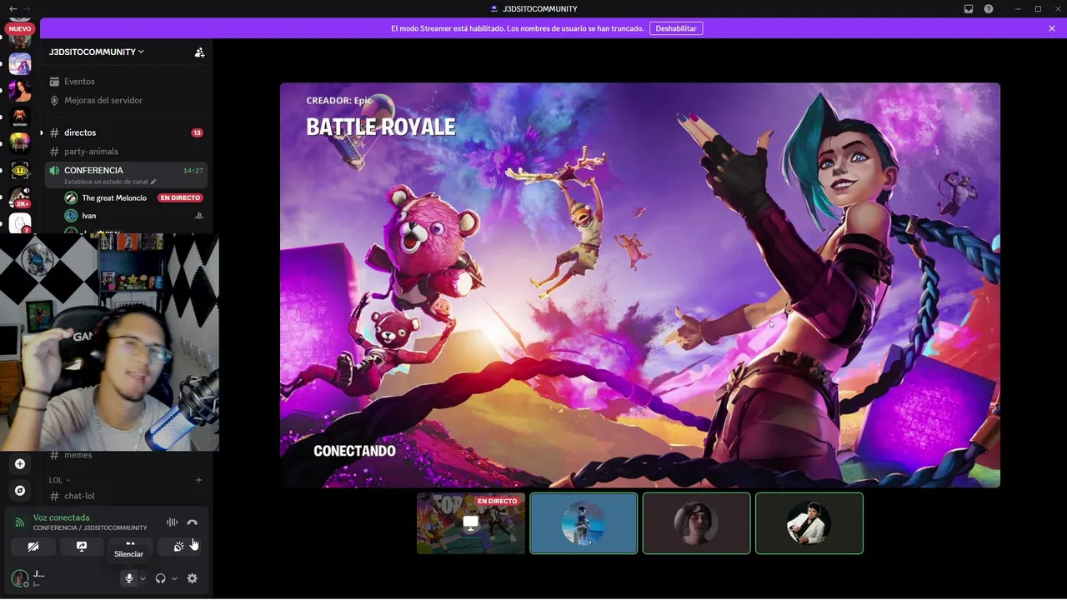This screenshot has height=600, width=1067.
Task: Open the explore servers compass icon
Action: (20, 491)
